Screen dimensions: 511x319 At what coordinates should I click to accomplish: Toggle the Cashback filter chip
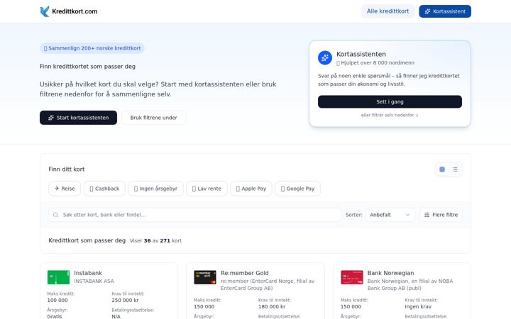coord(104,189)
